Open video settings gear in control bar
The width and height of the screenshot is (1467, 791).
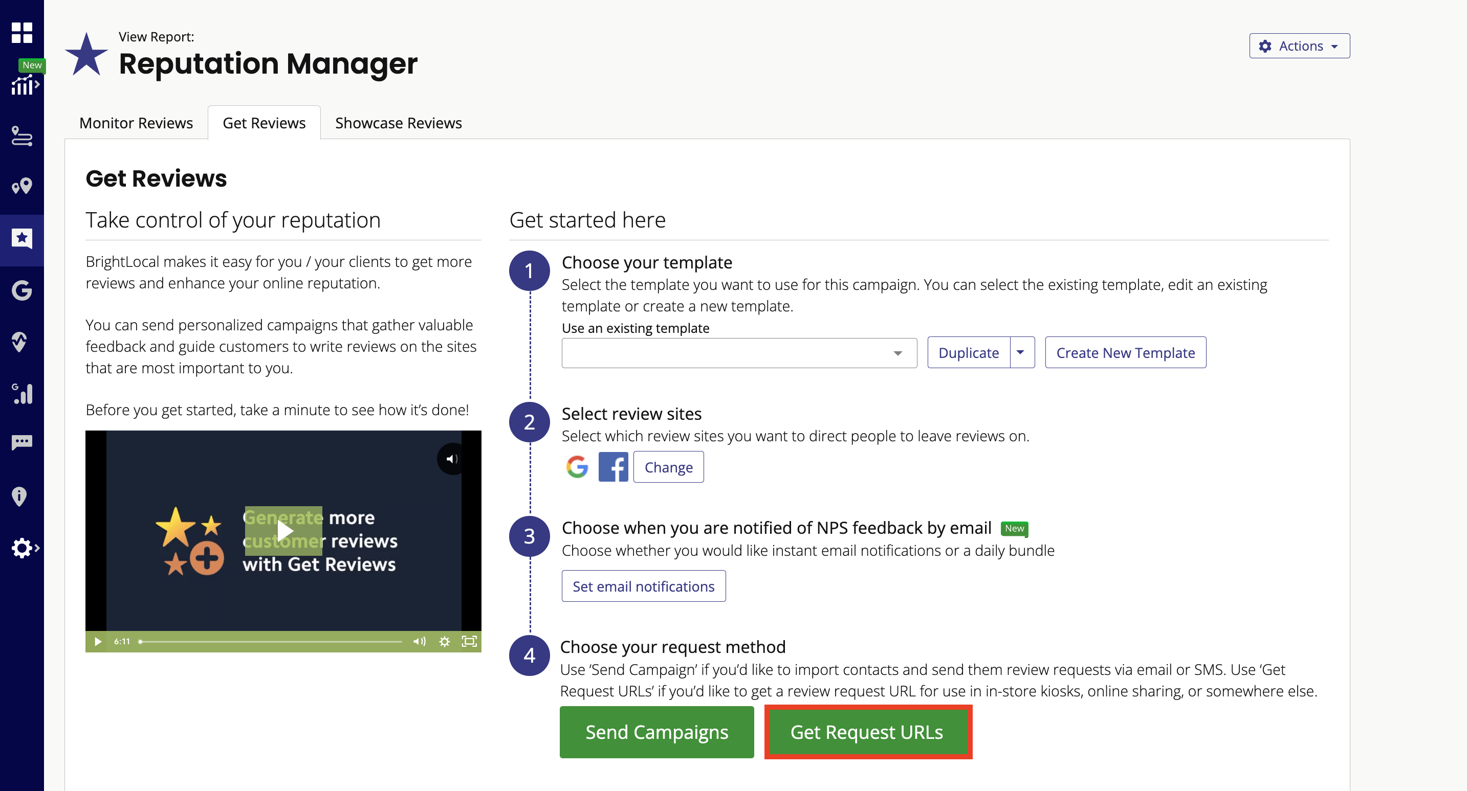(x=444, y=641)
